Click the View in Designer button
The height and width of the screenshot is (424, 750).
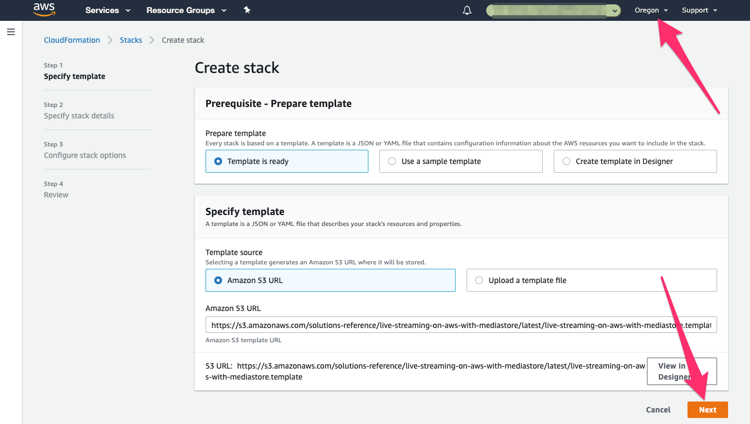tap(682, 371)
